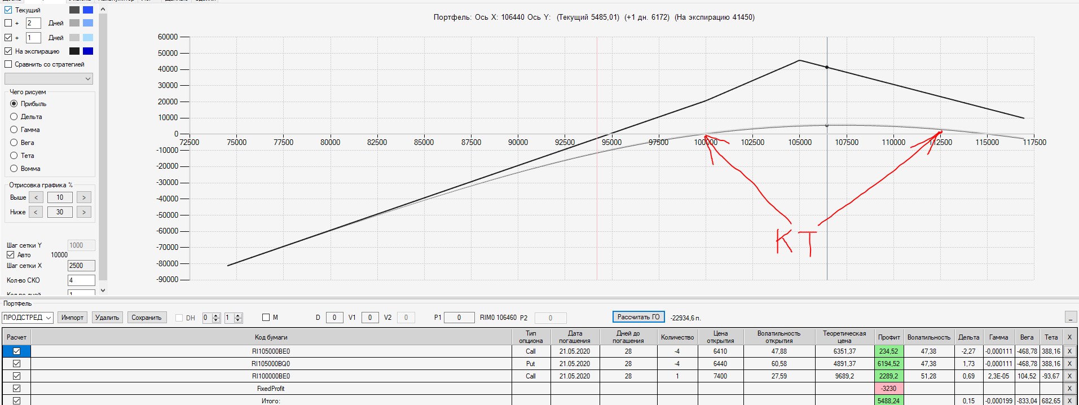Screen dimensions: 1079x405
Task: Step up the DH first spinner value
Action: tap(216, 315)
